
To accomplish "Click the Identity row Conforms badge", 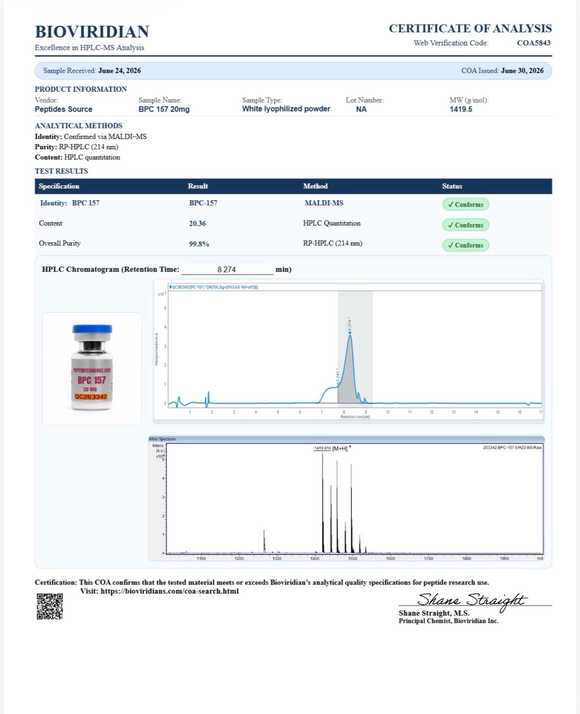I will pos(465,204).
